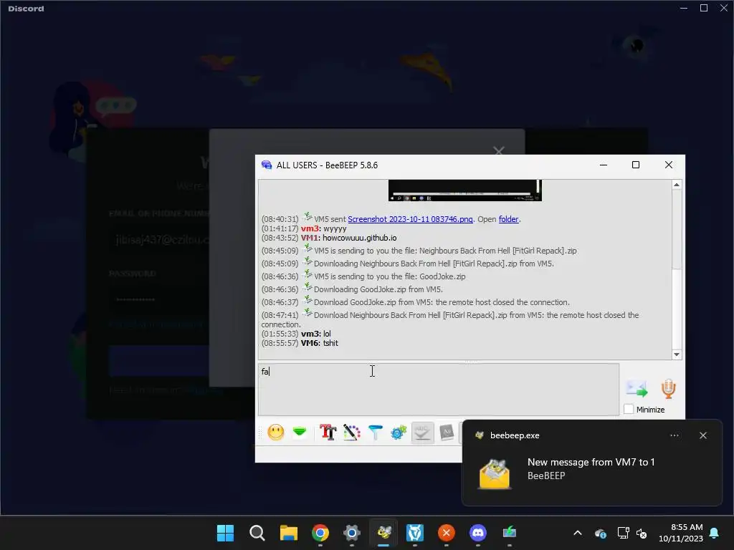Click the cloud sync tray icon

click(601, 533)
